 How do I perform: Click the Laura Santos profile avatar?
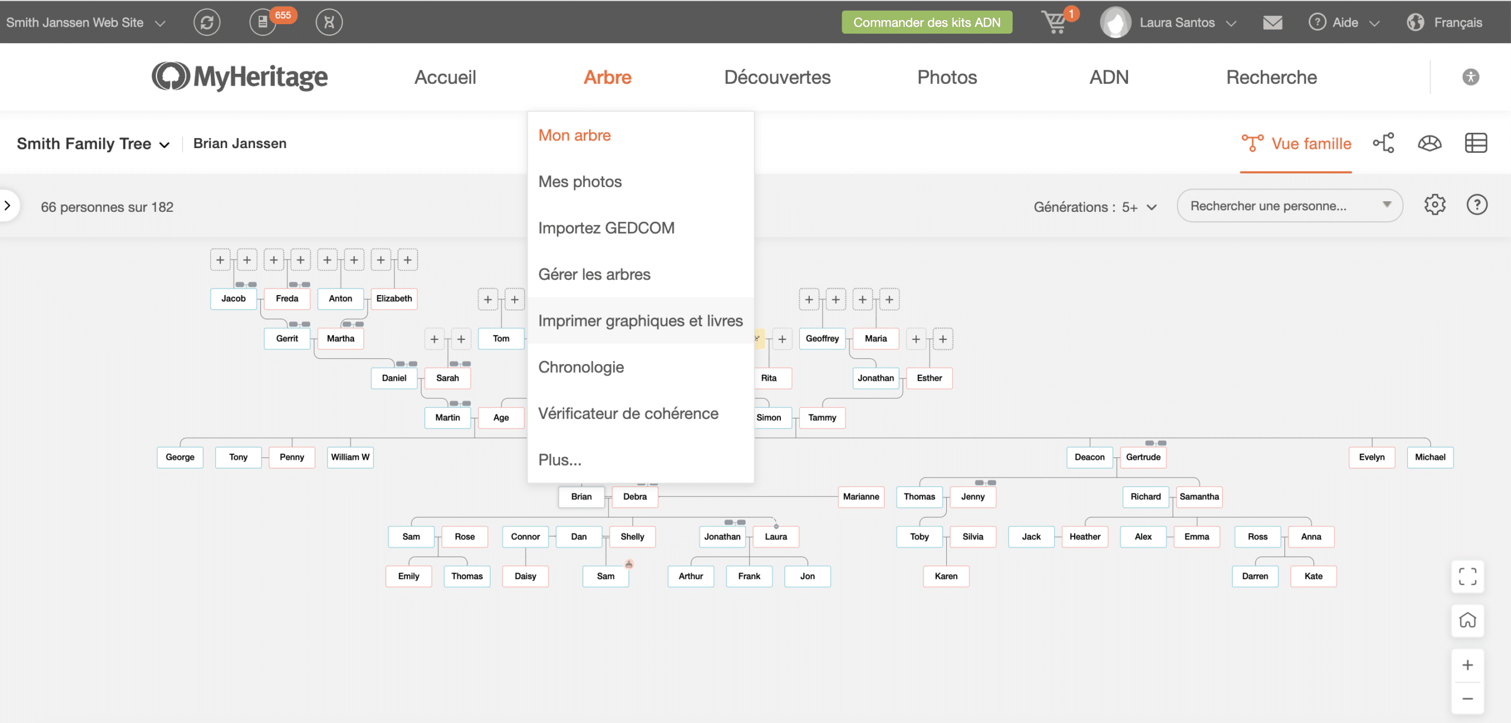[x=1116, y=22]
